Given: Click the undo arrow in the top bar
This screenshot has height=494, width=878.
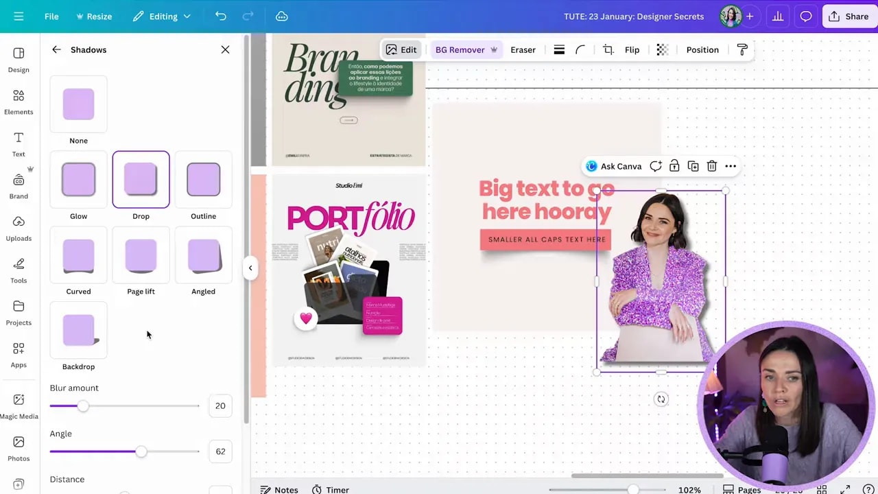Looking at the screenshot, I should [x=219, y=16].
